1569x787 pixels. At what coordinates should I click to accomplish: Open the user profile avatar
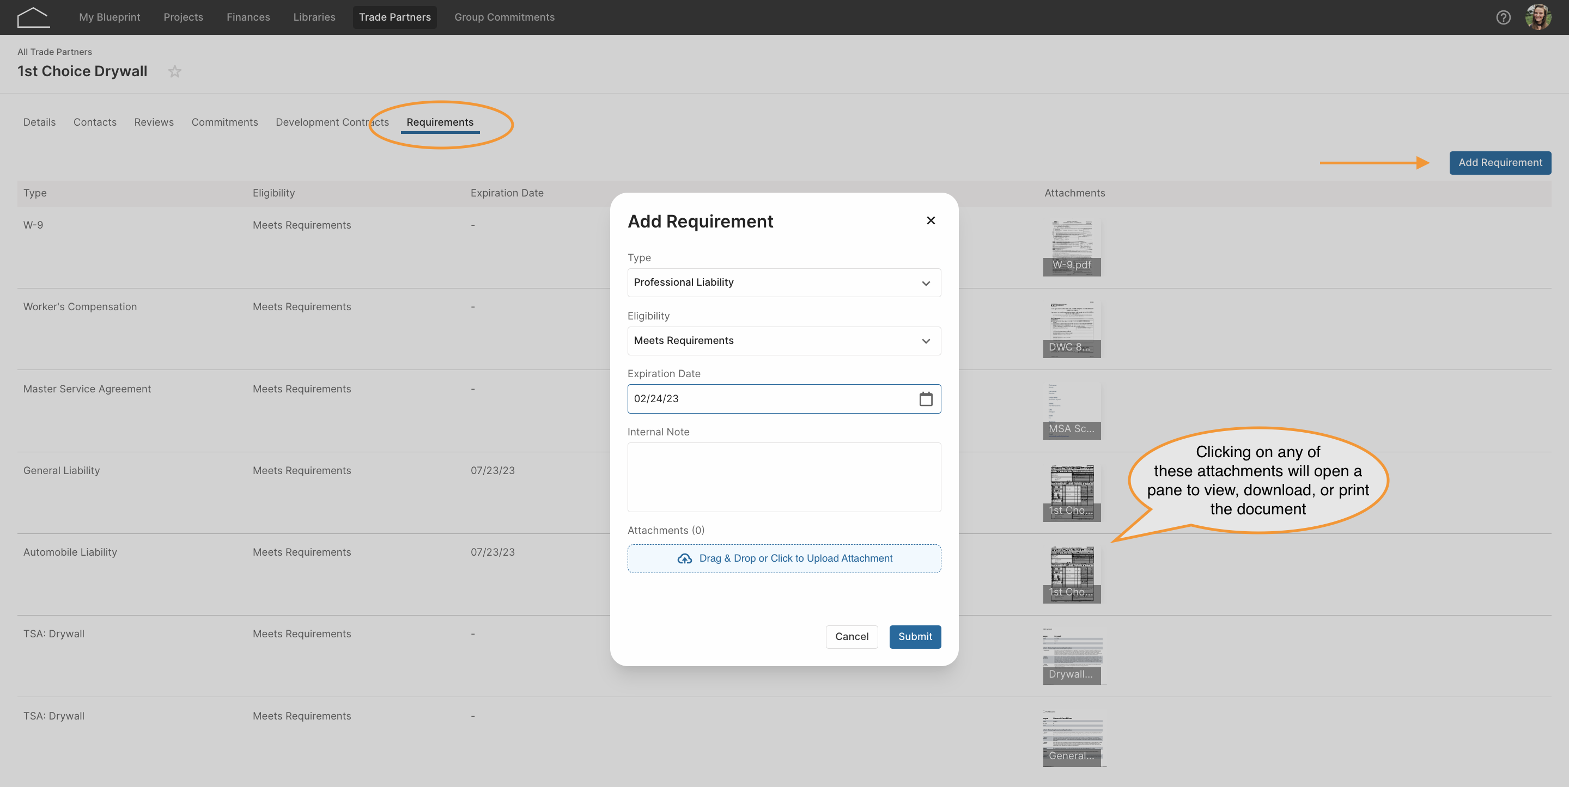(x=1538, y=17)
